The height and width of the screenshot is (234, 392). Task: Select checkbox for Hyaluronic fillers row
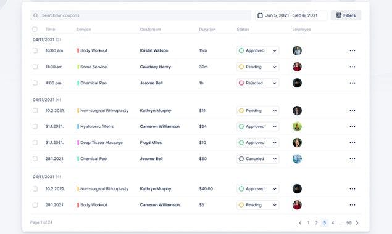pos(35,126)
